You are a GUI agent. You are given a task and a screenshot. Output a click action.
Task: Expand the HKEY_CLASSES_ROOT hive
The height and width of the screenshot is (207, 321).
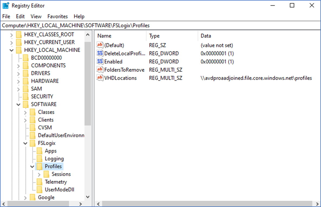tap(11, 35)
